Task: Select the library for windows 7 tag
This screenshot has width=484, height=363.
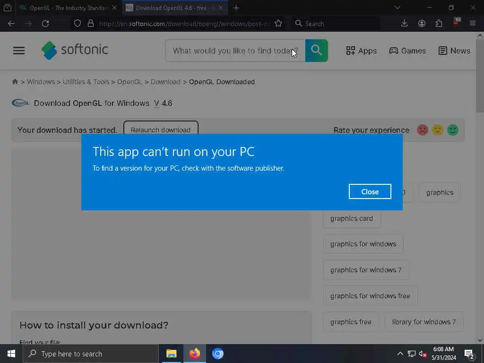Action: tap(424, 321)
